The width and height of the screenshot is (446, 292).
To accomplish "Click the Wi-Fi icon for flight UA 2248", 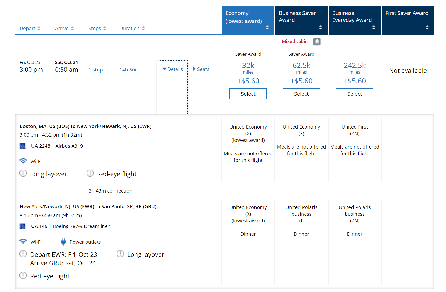I will pos(23,161).
